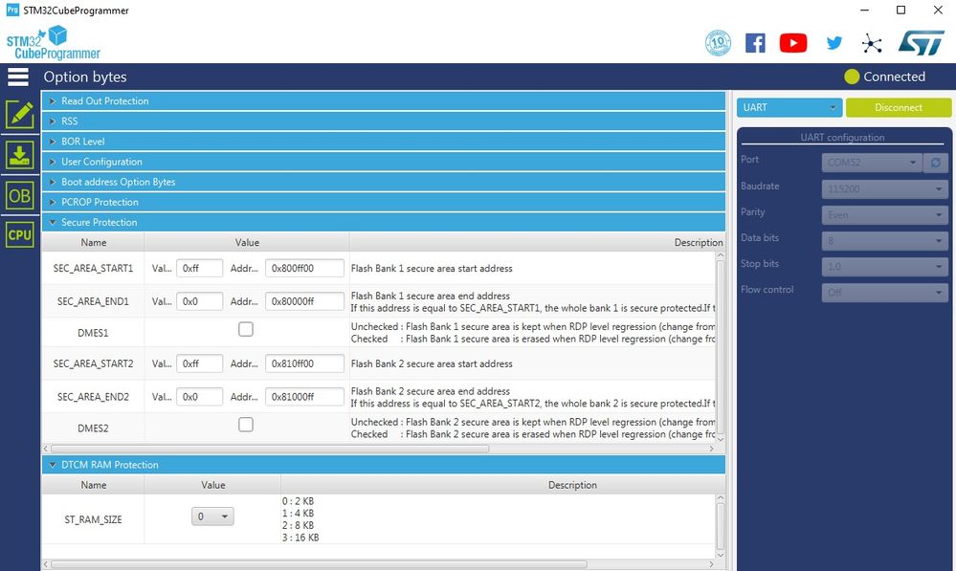Screen dimensions: 956x571
Task: Open the OB option bytes icon
Action: coord(19,196)
